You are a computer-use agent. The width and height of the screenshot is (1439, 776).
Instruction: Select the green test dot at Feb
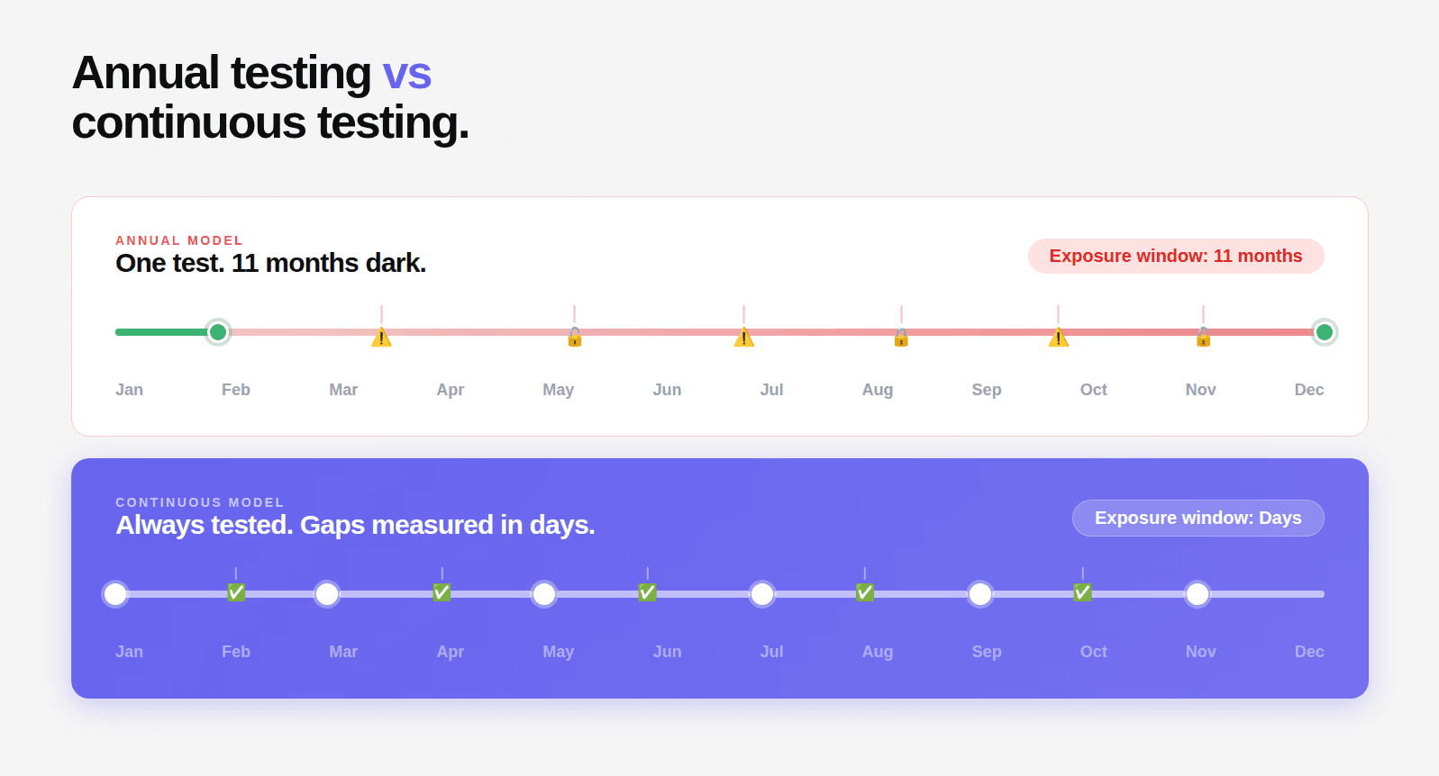point(218,332)
